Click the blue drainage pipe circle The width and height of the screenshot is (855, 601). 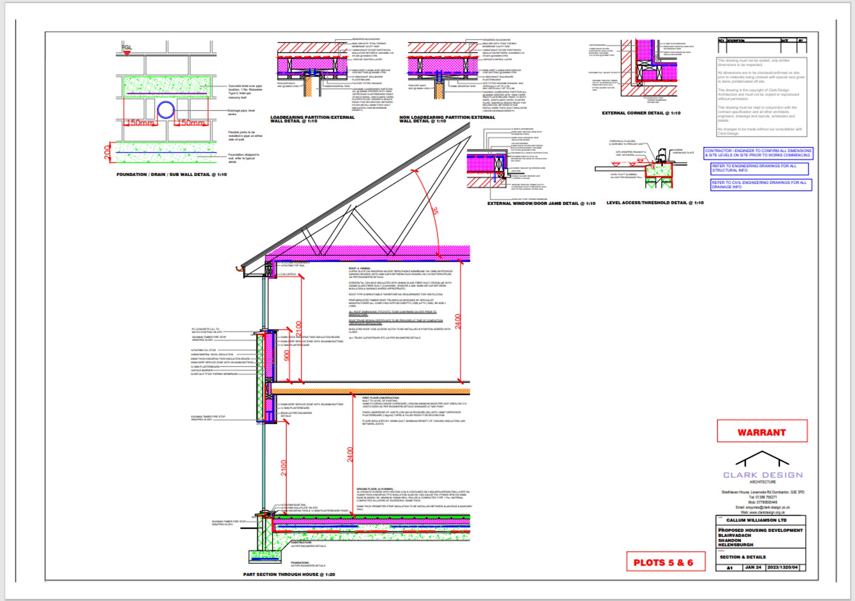(166, 110)
